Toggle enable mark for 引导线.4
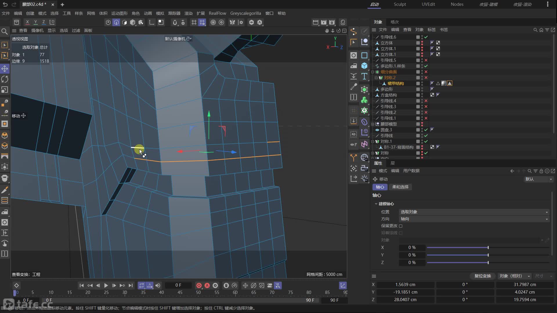The width and height of the screenshot is (557, 313). point(426,101)
